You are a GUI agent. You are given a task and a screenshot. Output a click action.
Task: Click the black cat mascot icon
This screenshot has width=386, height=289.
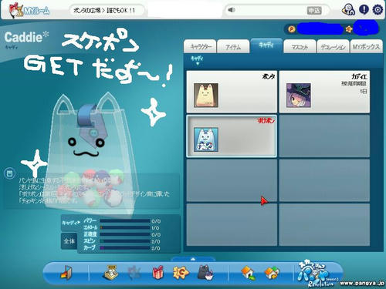pyautogui.click(x=205, y=273)
